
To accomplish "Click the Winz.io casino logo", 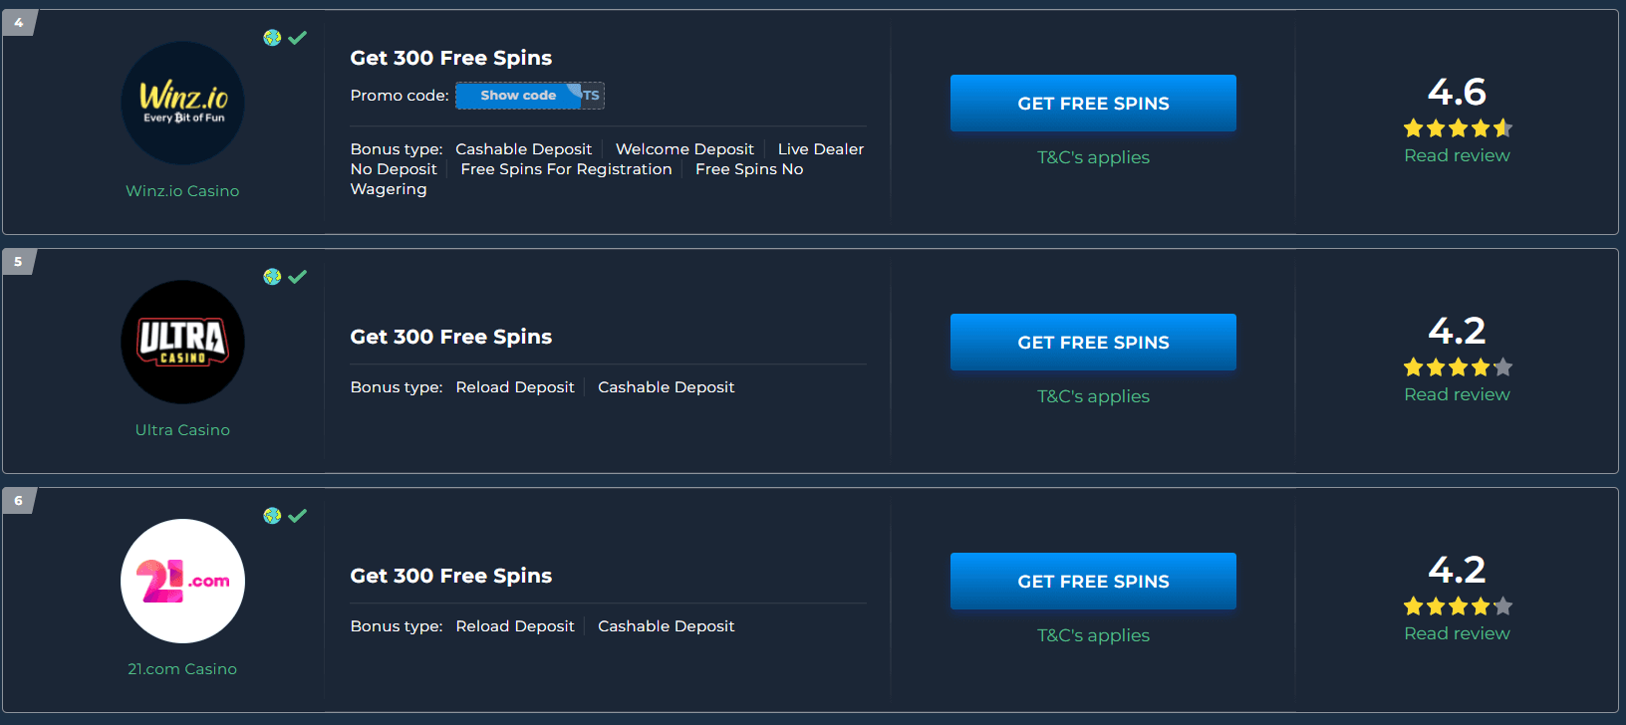I will pyautogui.click(x=182, y=103).
